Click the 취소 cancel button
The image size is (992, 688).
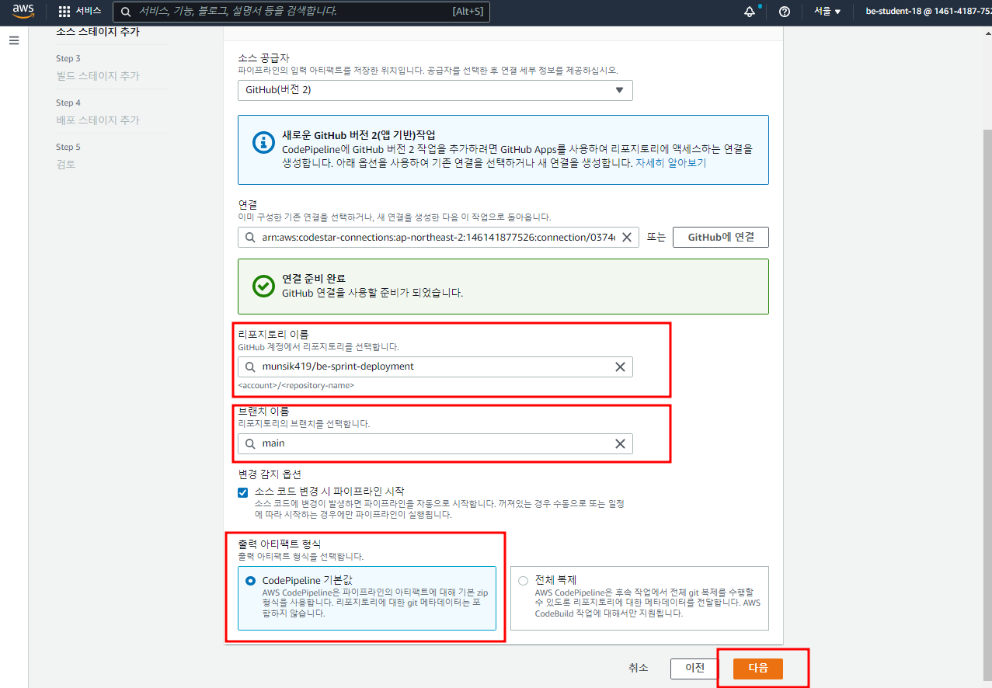coord(639,668)
